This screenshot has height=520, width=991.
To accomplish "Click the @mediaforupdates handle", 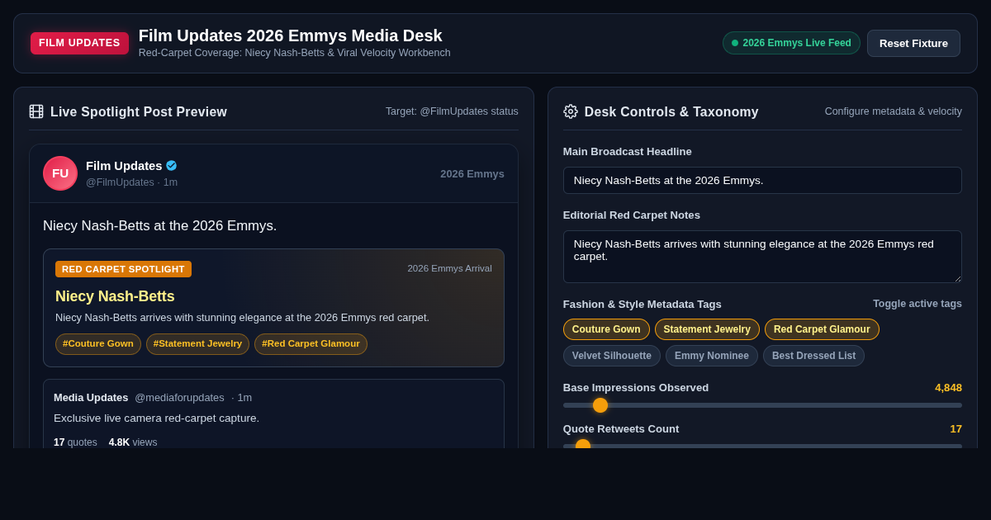I will coord(179,398).
